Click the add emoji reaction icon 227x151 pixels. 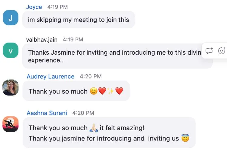click(x=222, y=51)
